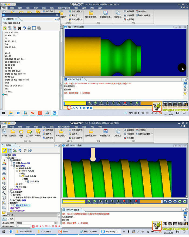The width and height of the screenshot is (189, 237).
Task: Toggle RAPID indicator light in lower status bar
Action: coord(124,201)
